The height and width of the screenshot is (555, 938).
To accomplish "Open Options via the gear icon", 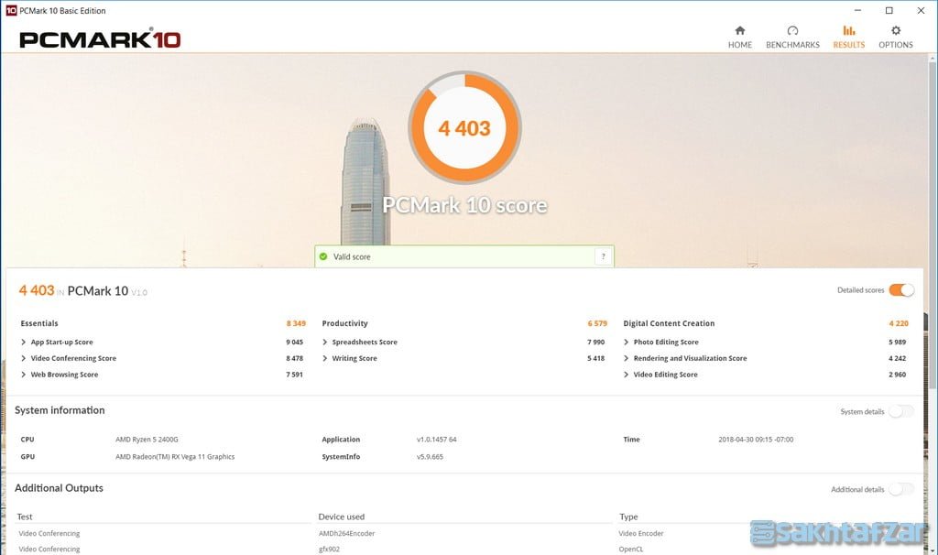I will (895, 30).
